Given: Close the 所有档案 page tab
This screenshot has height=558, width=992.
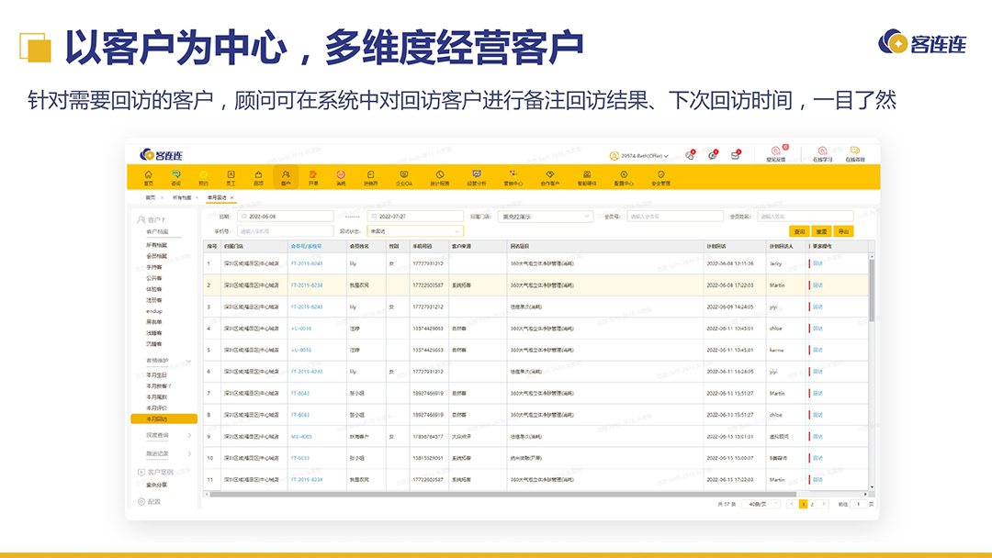Looking at the screenshot, I should pyautogui.click(x=197, y=198).
